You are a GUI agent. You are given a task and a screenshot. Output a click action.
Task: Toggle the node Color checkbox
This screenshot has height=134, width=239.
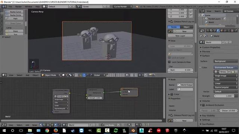pyautogui.click(x=172, y=94)
